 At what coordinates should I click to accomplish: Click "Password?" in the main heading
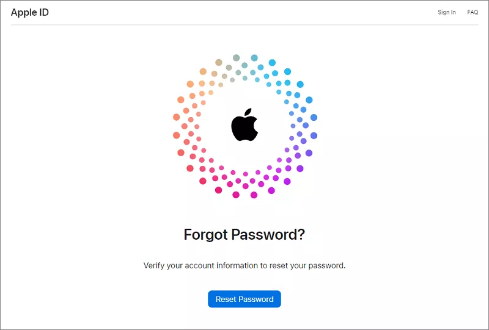[268, 235]
